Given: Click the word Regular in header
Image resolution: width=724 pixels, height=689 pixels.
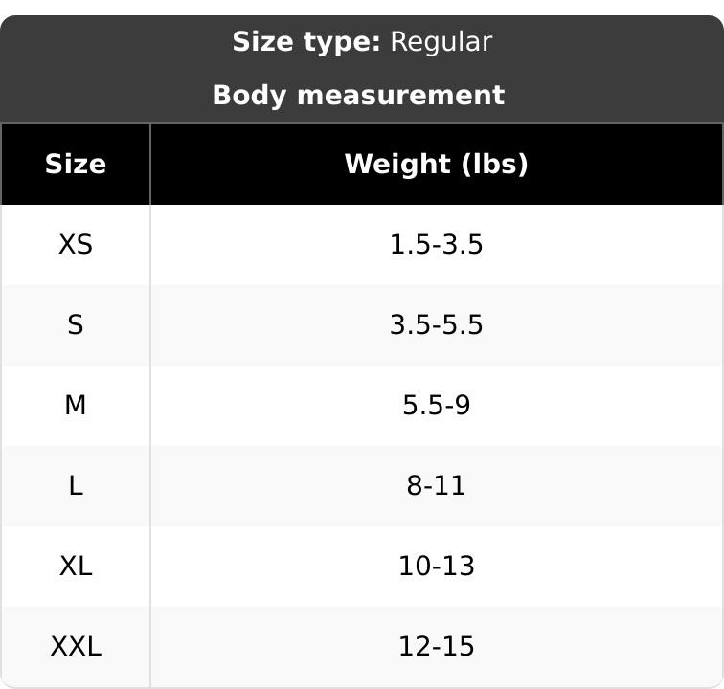Looking at the screenshot, I should (x=441, y=43).
